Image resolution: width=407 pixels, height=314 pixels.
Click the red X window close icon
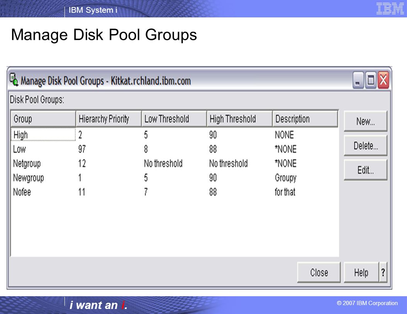click(x=383, y=80)
